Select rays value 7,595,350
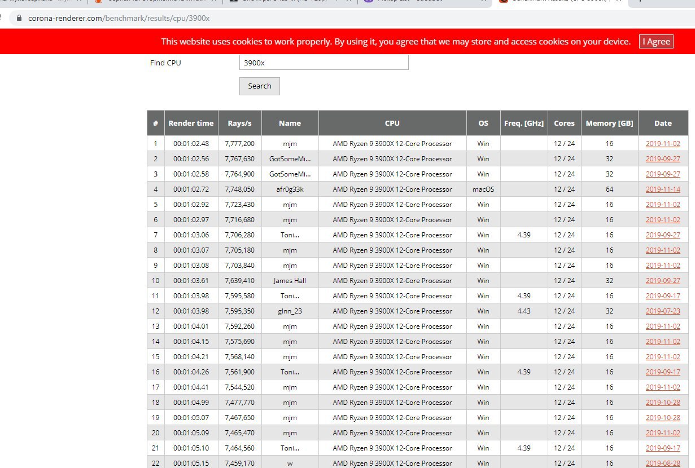This screenshot has width=695, height=468. click(240, 311)
